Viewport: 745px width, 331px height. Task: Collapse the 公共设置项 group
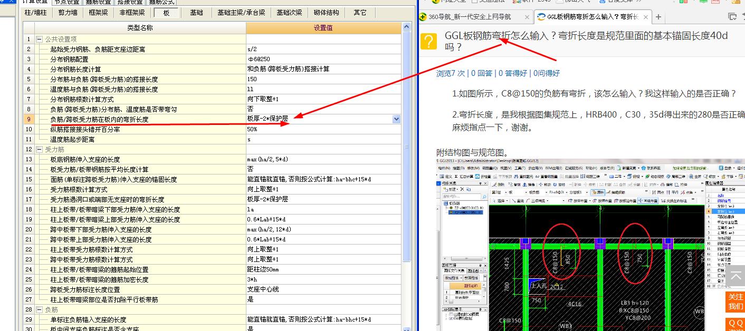39,39
